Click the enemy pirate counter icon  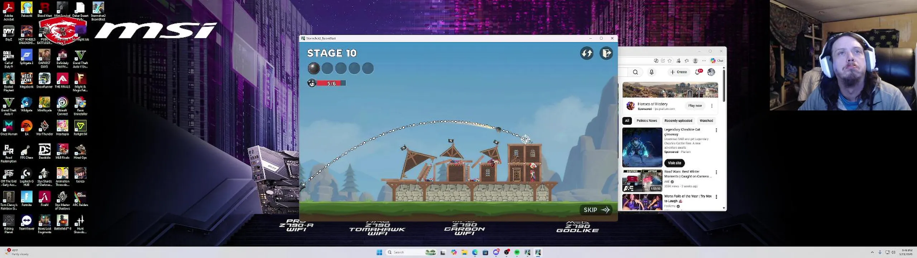click(x=312, y=83)
